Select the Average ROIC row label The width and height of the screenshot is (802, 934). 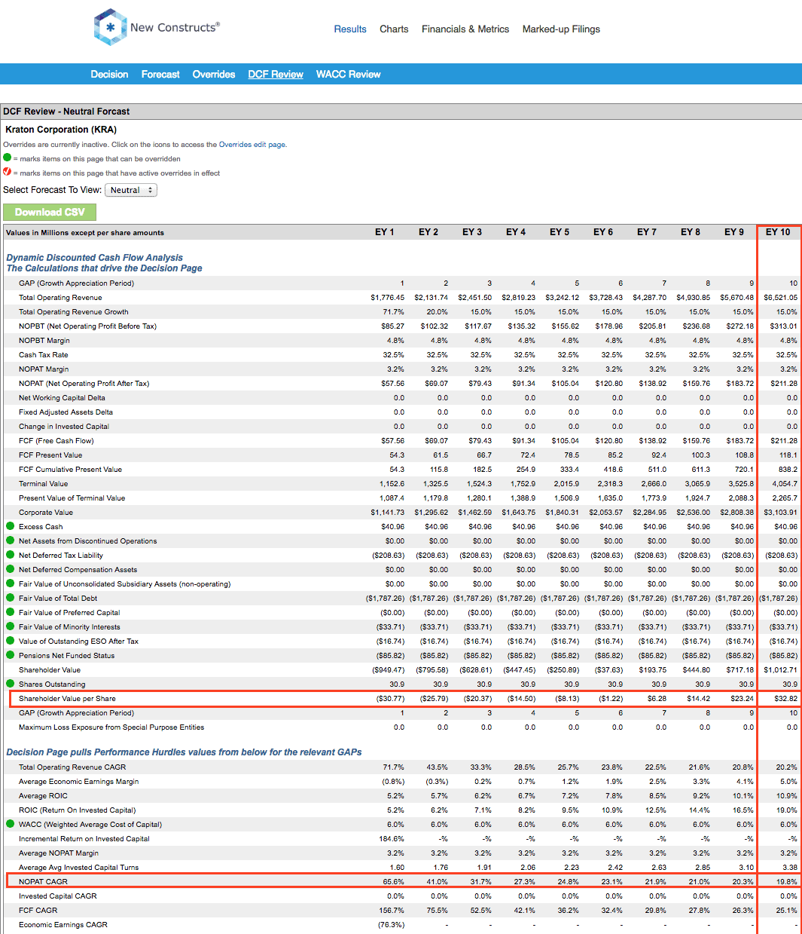(x=44, y=795)
